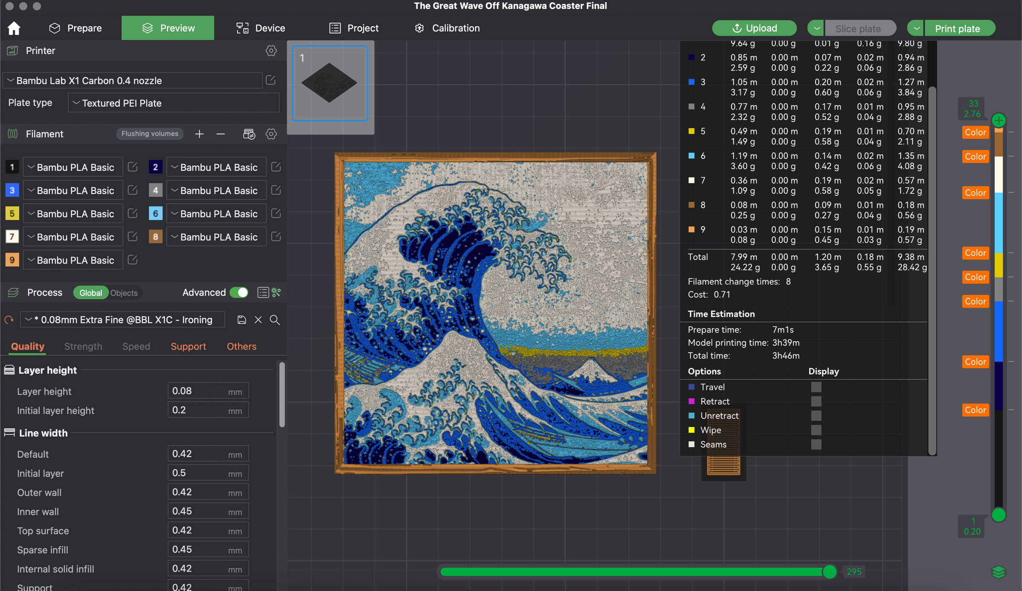Search process settings magnifier icon
The image size is (1022, 591).
pos(275,320)
